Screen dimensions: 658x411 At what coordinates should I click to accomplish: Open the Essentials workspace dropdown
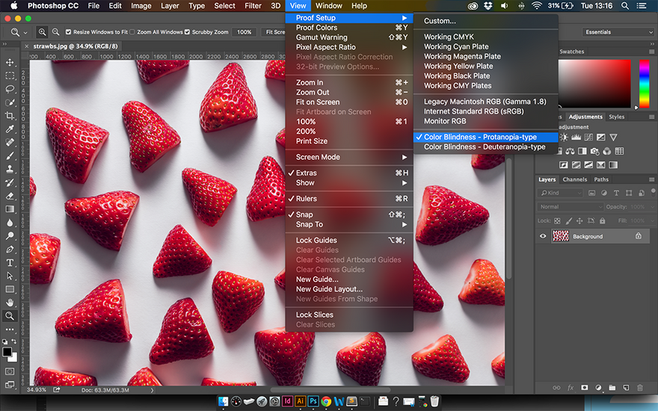[x=618, y=32]
